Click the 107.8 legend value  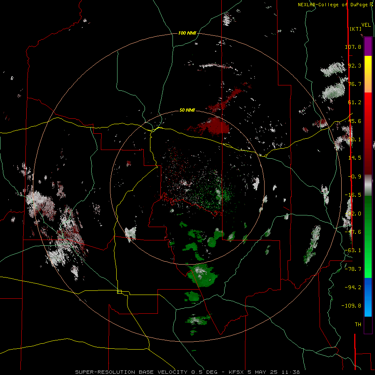pyautogui.click(x=353, y=47)
